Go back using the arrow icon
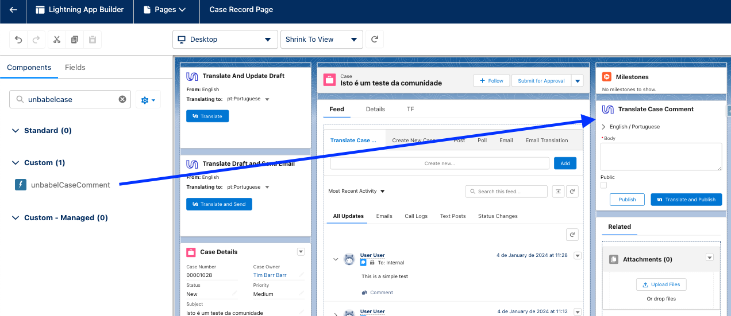The width and height of the screenshot is (731, 316). tap(13, 10)
